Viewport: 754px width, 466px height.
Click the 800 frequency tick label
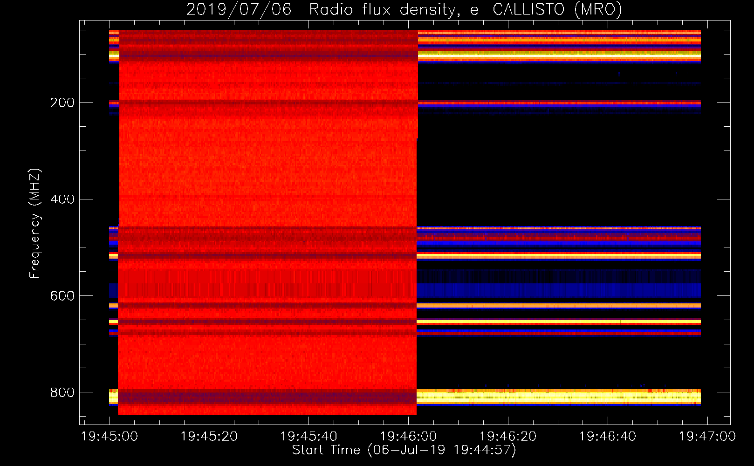(x=62, y=392)
